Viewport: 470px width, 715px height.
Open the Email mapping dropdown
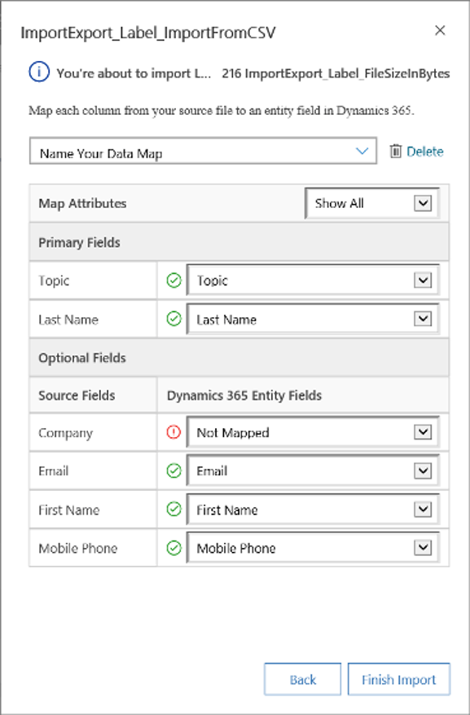(424, 470)
